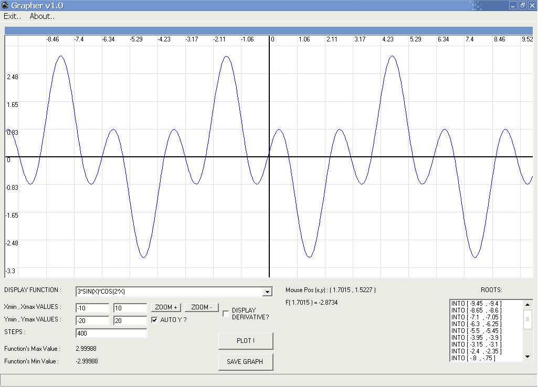Viewport: 538px width, 387px height.
Task: Click the Ymax field containing 20
Action: tap(130, 320)
